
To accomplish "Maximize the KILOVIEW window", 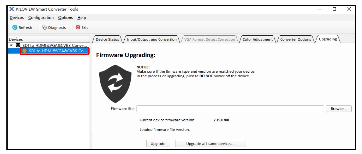I will (334, 9).
